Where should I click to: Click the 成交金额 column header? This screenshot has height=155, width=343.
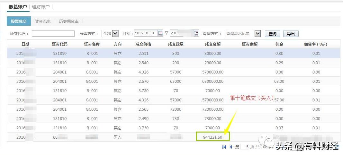point(212,44)
